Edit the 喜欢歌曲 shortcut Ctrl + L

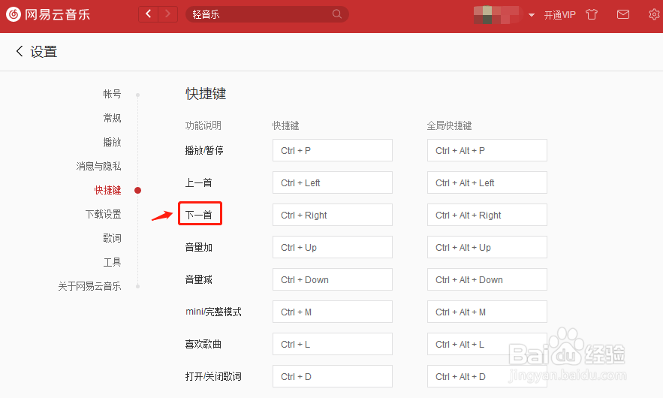[x=333, y=344]
